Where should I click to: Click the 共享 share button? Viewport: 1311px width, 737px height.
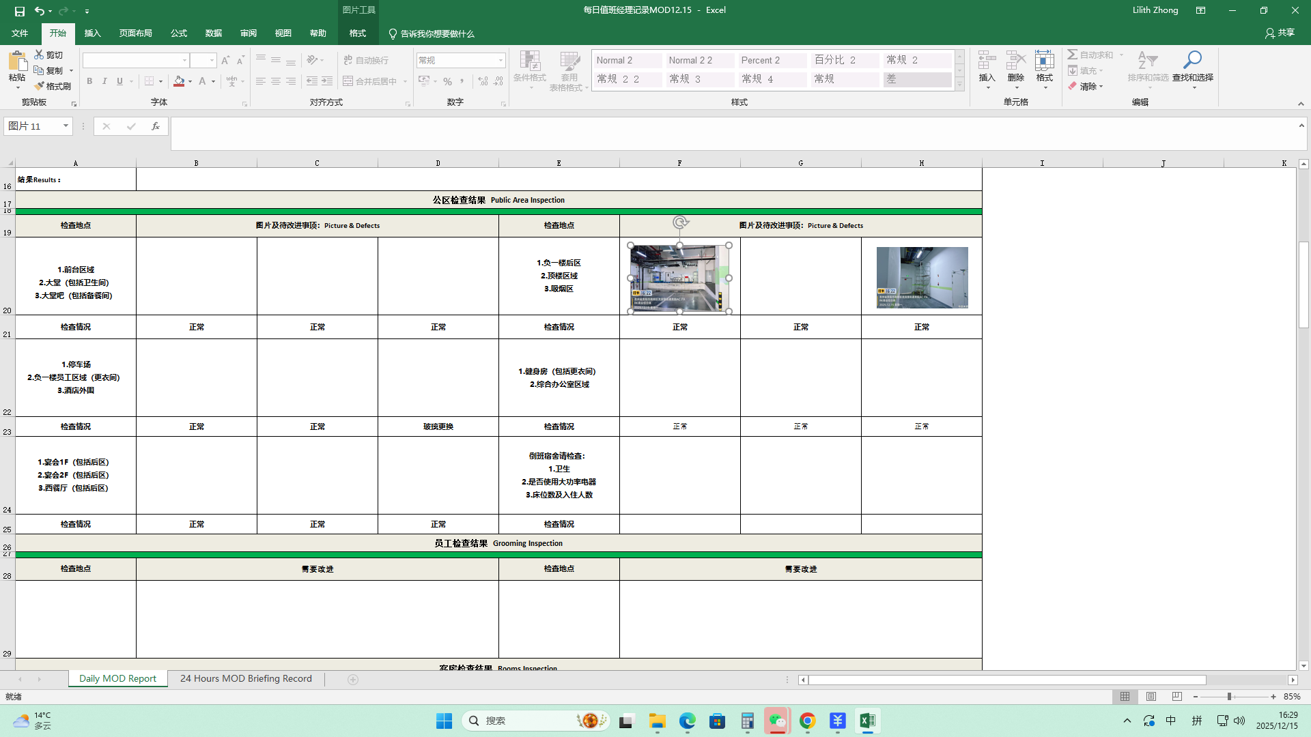point(1280,33)
